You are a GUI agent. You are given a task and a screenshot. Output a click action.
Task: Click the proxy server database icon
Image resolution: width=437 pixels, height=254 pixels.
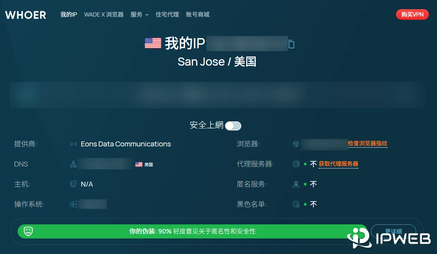(x=296, y=164)
